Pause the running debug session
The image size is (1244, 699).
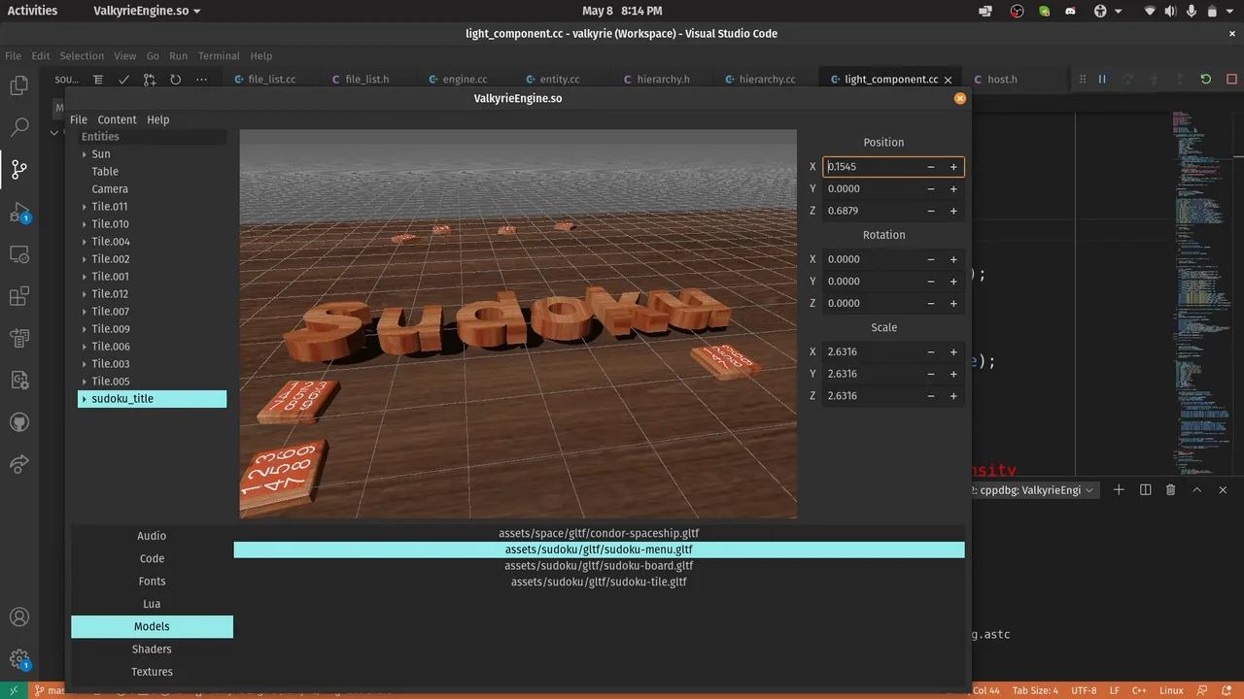click(x=1103, y=79)
